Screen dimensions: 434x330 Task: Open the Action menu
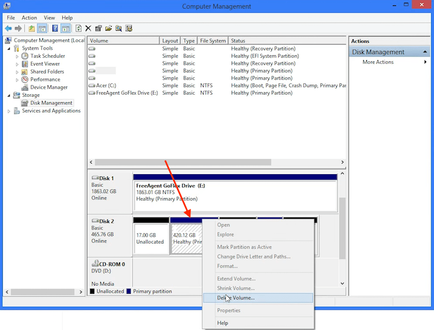(x=29, y=17)
